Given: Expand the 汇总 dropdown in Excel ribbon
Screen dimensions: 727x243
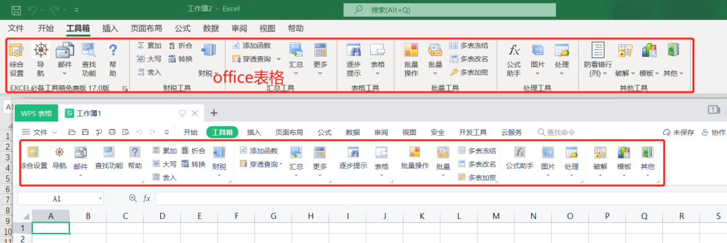Looking at the screenshot, I should click(x=296, y=72).
